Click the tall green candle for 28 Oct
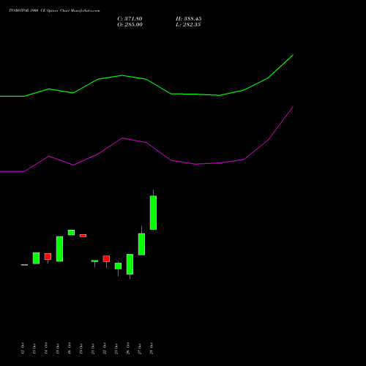The image size is (366, 366). click(153, 212)
